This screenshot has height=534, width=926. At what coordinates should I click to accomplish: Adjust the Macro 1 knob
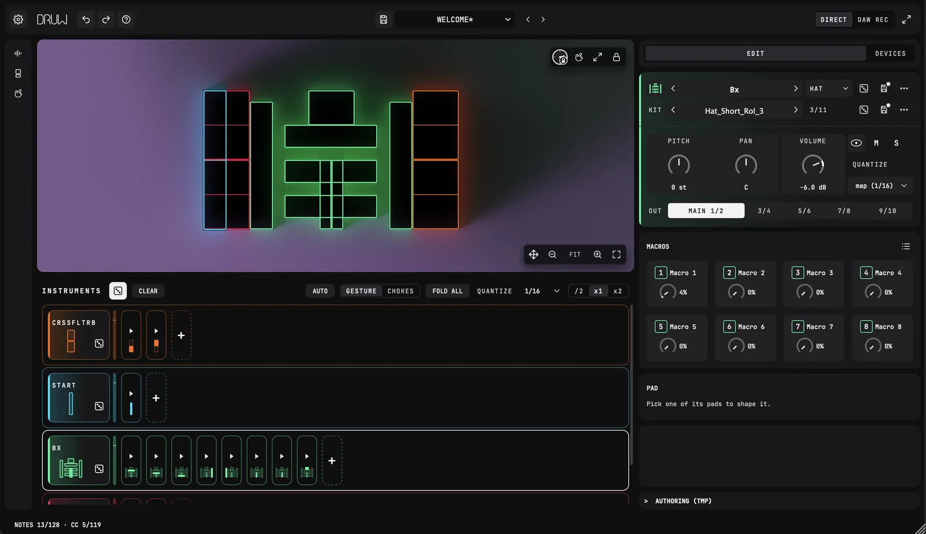(x=667, y=292)
